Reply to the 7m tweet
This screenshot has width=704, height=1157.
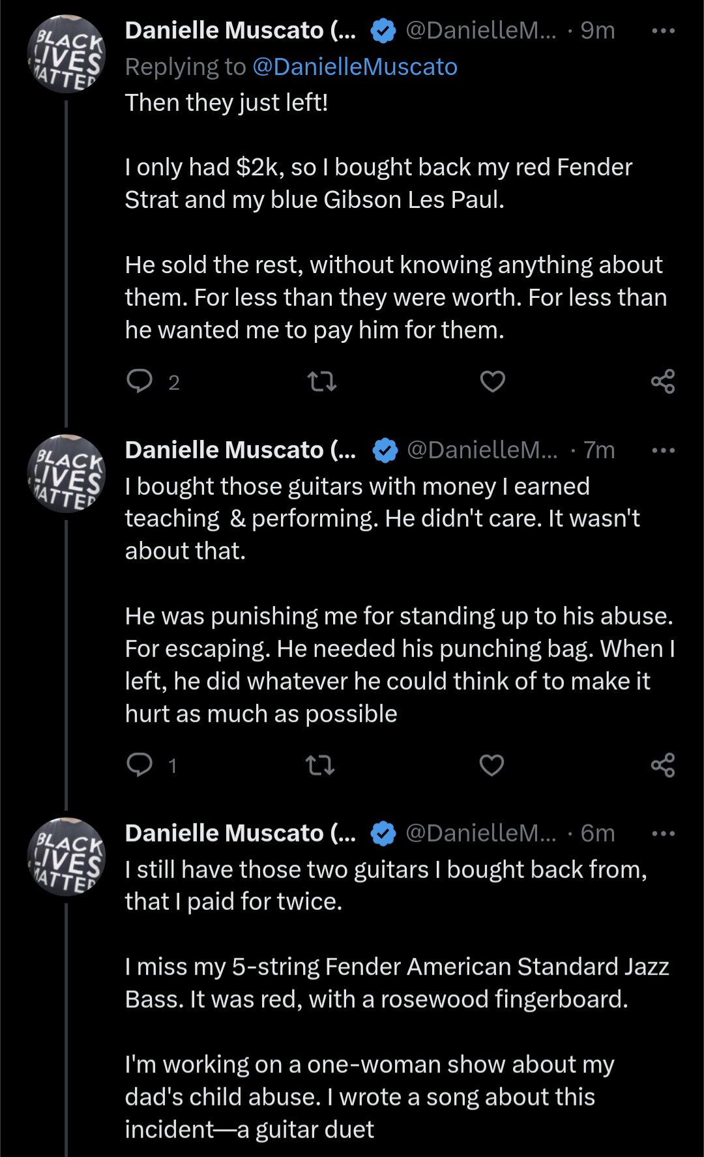[139, 765]
